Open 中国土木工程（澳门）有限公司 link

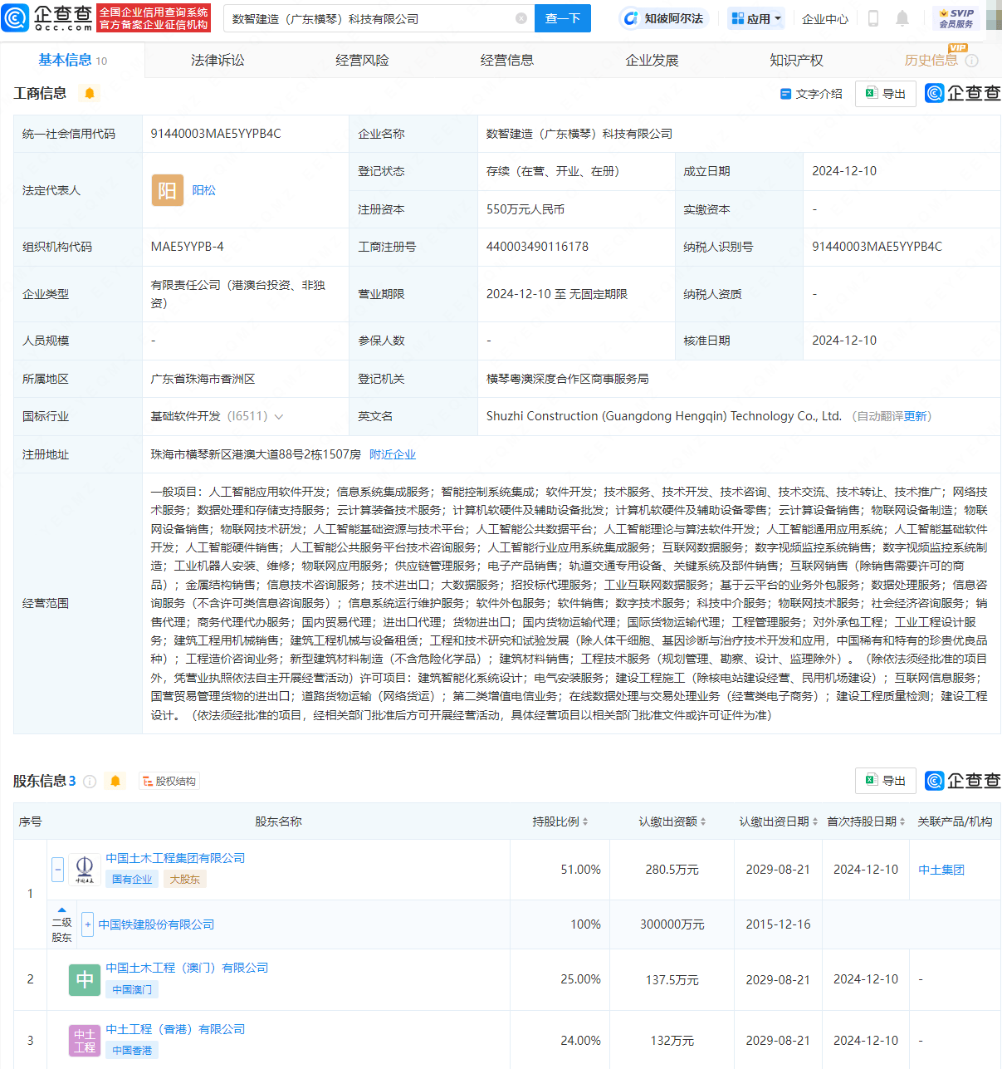(187, 968)
